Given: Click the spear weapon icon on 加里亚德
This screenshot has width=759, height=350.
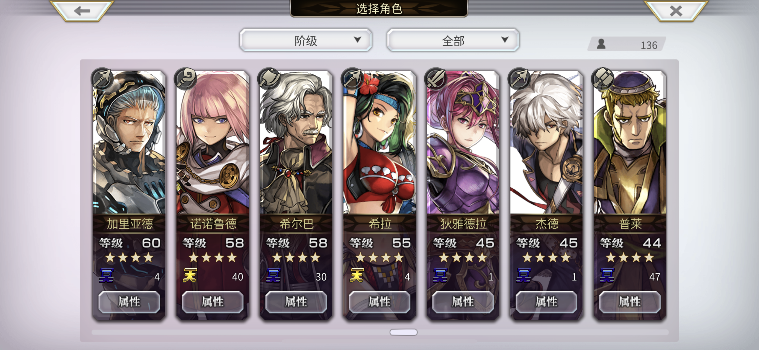Looking at the screenshot, I should pos(102,79).
